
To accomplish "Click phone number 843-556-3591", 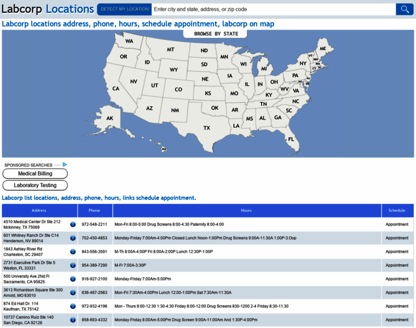I will (x=95, y=251).
